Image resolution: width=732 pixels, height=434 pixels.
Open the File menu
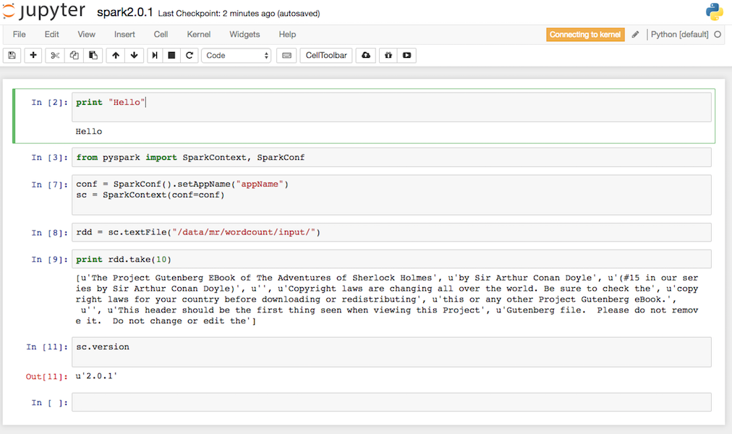tap(19, 35)
